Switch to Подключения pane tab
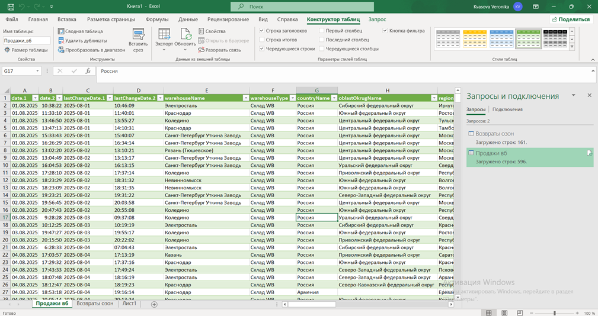 (x=507, y=109)
